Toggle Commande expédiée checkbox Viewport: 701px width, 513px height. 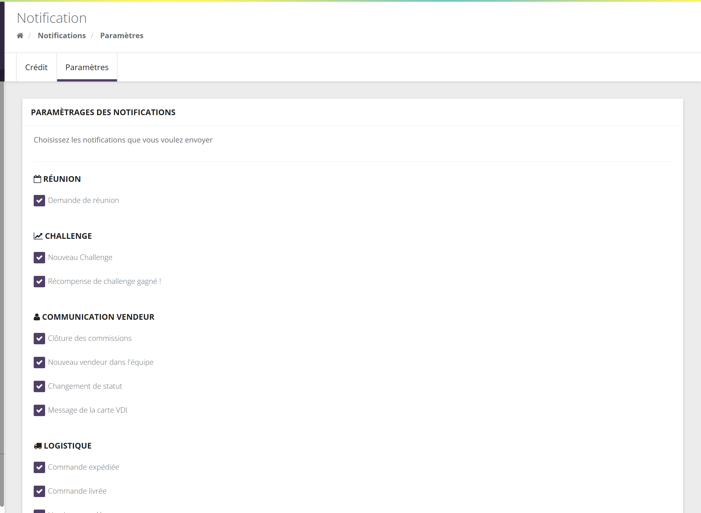coord(39,467)
